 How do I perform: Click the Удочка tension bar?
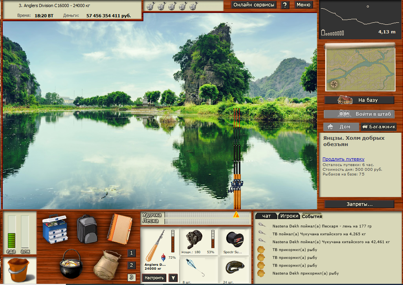tap(208, 215)
